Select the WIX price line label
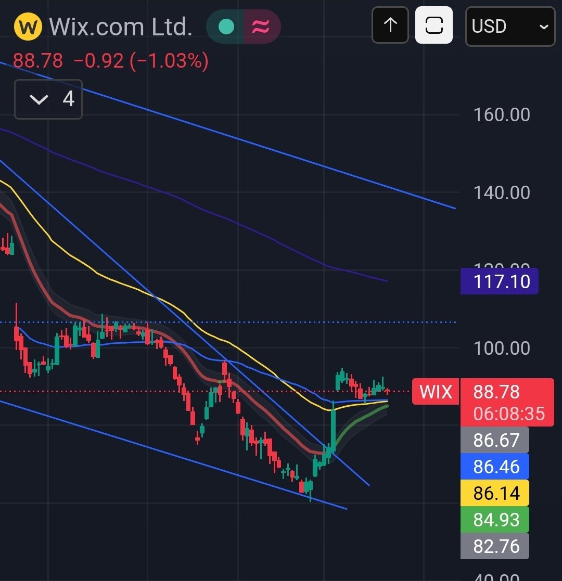 [436, 392]
